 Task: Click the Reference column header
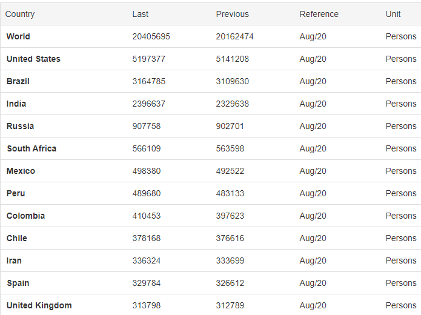pos(319,14)
